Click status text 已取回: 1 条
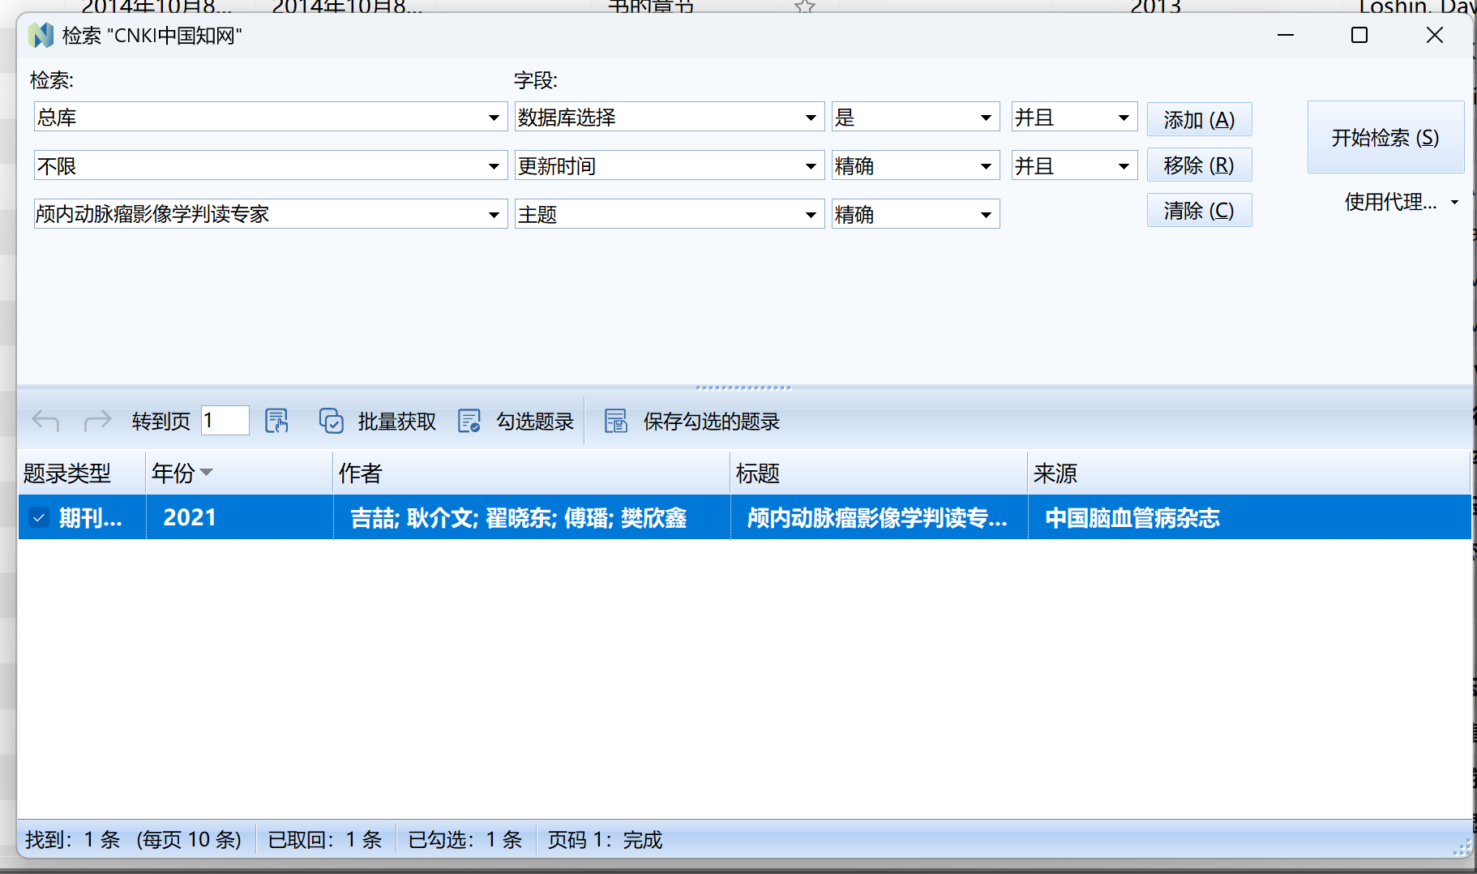The width and height of the screenshot is (1477, 874). pyautogui.click(x=325, y=839)
